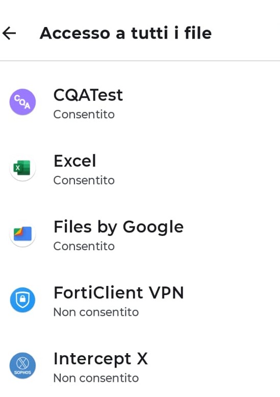The image size is (280, 397).
Task: Click Consentito status under Excel
Action: click(x=84, y=180)
